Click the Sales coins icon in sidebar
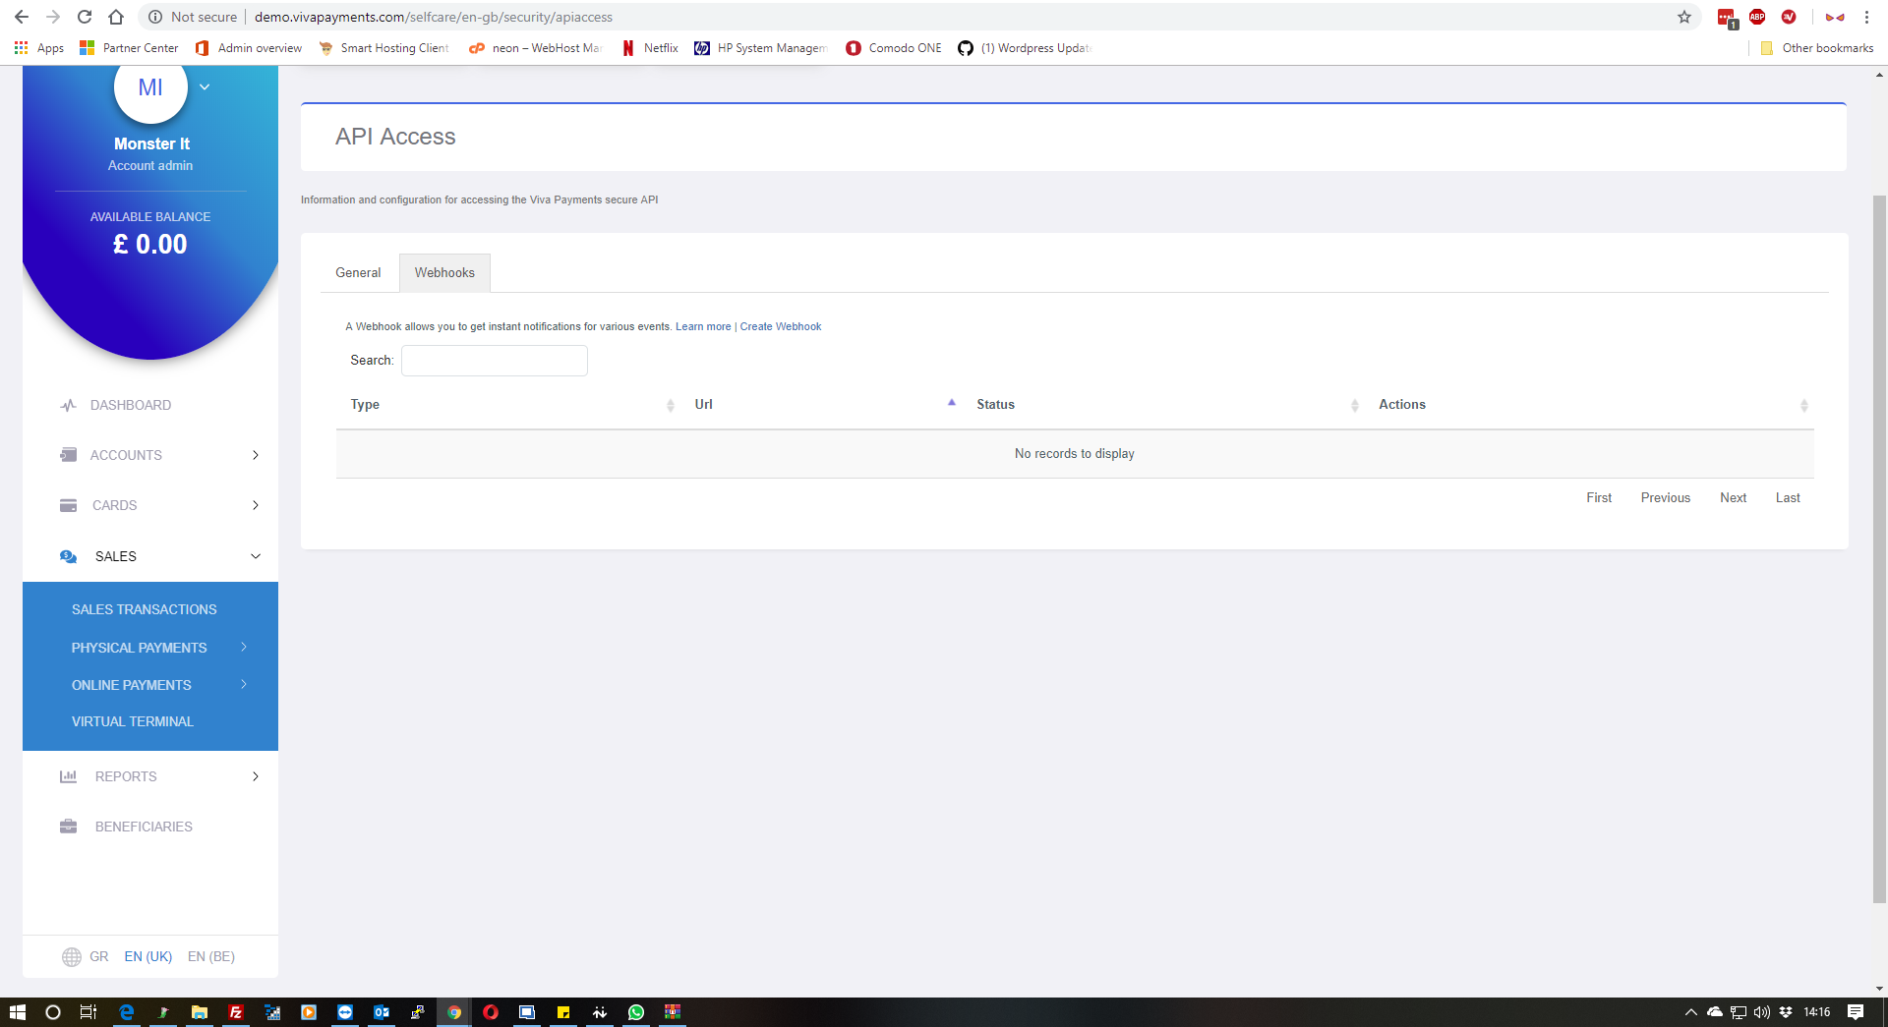This screenshot has width=1888, height=1027. [x=67, y=555]
